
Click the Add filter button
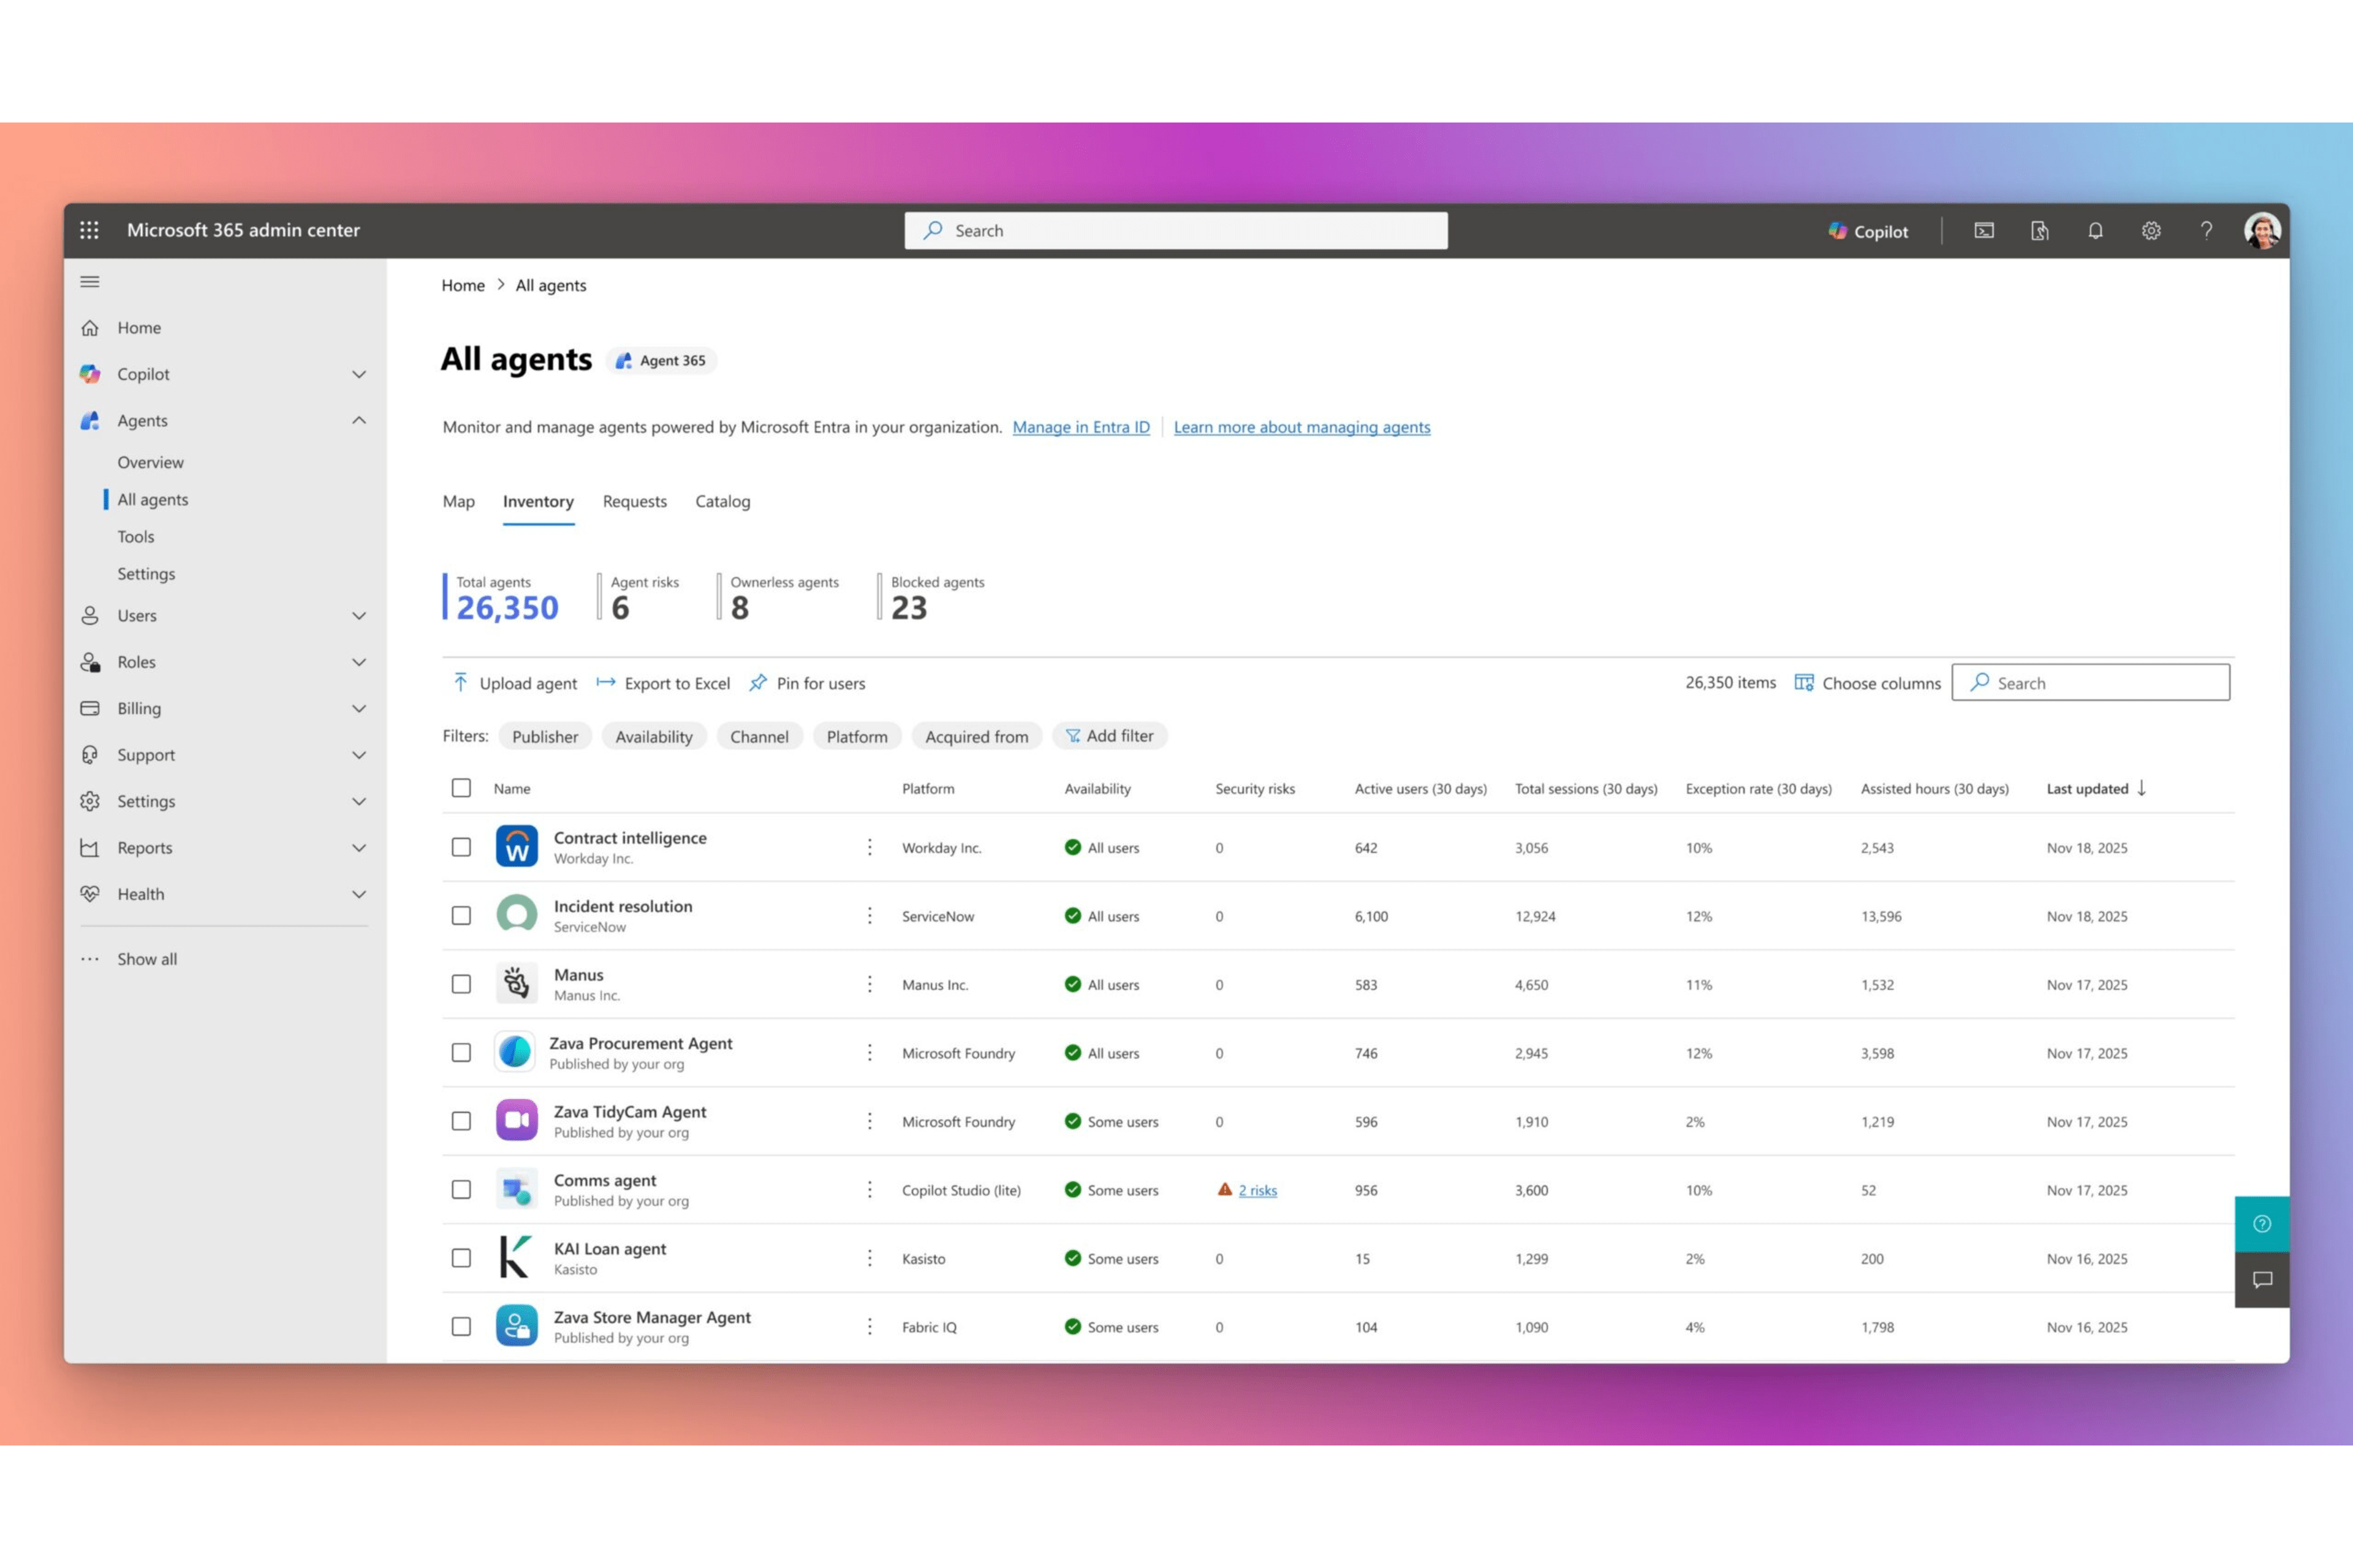click(1110, 736)
